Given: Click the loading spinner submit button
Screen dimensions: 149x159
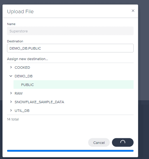Looking at the screenshot, I should tap(123, 143).
